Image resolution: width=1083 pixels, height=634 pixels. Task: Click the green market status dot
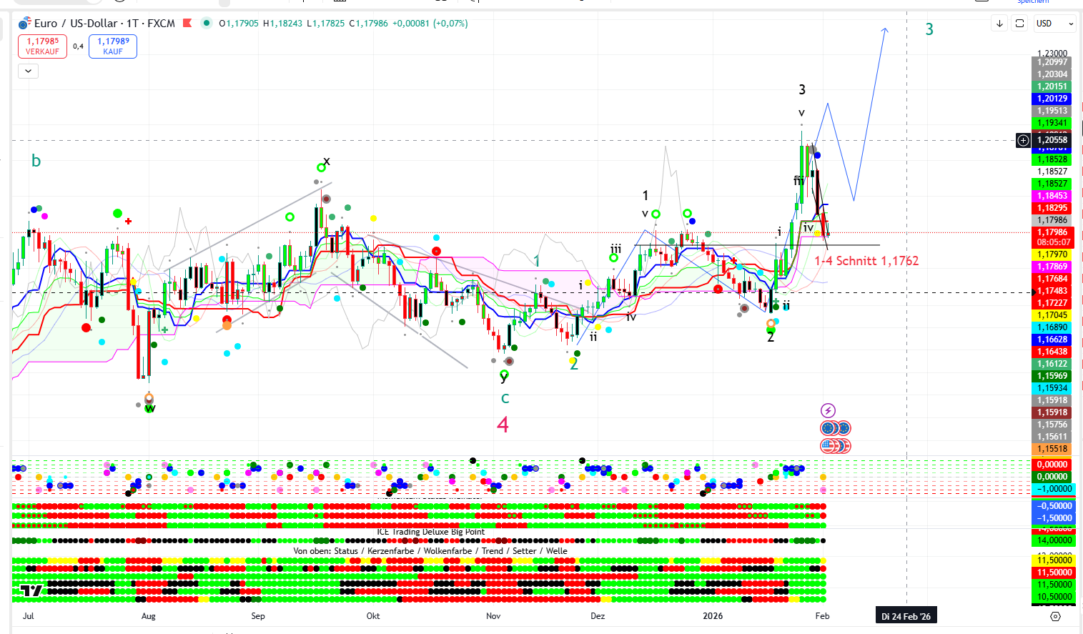[x=207, y=24]
